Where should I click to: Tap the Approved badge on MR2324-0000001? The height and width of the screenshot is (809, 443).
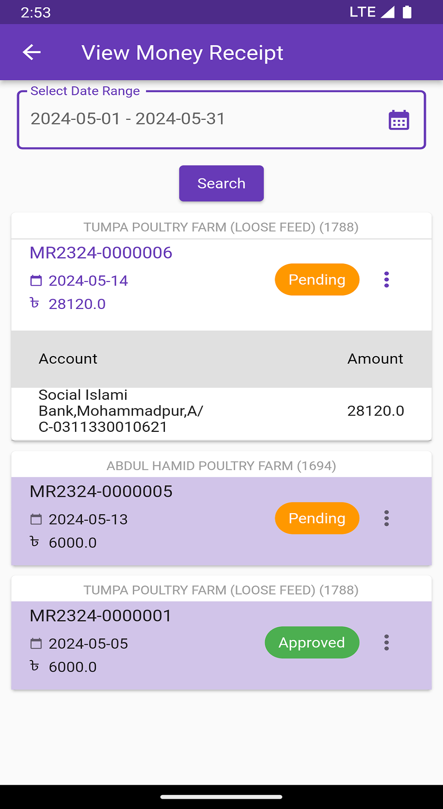(x=312, y=643)
